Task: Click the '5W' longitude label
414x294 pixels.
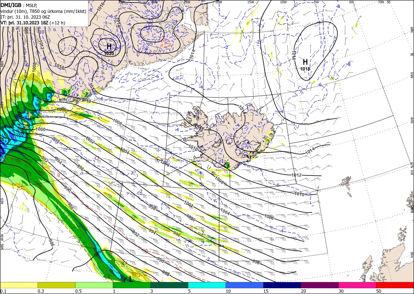Action: [316, 2]
